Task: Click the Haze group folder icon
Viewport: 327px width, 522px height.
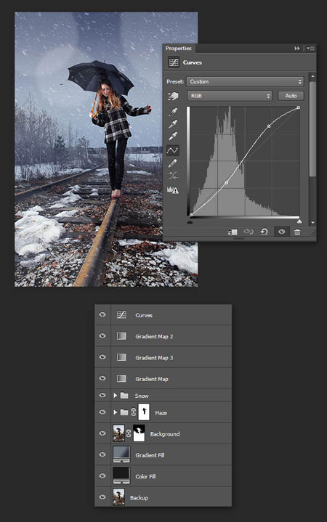Action: (124, 412)
